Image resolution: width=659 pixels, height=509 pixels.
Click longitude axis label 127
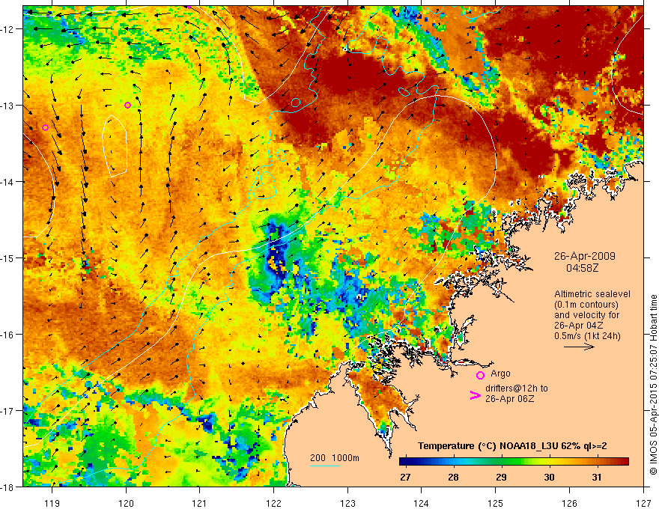click(643, 503)
